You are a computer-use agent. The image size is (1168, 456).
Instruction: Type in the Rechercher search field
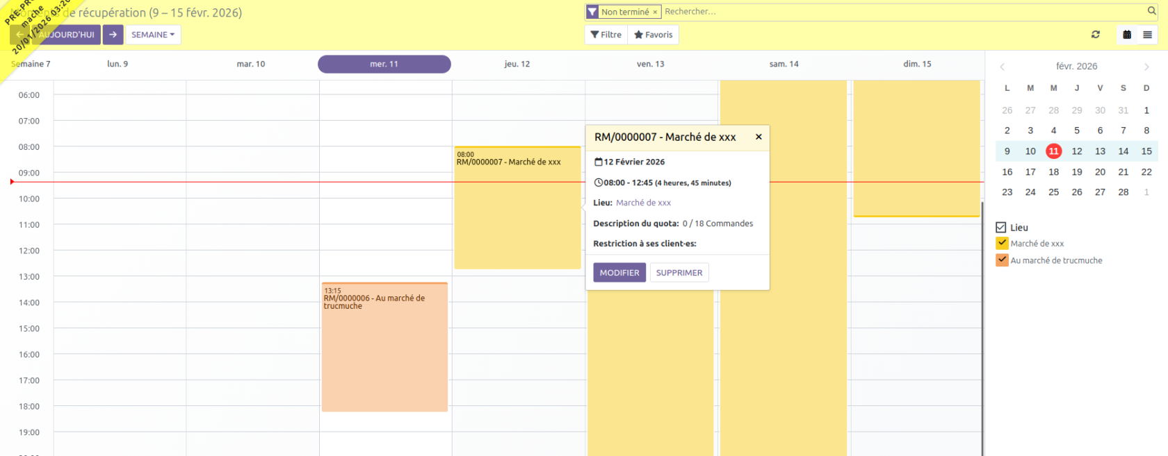[897, 12]
